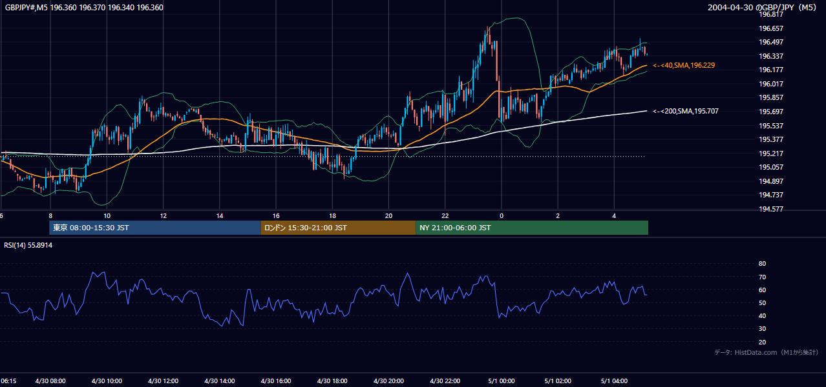
Task: Click hour tick 10 under the price chart
Action: pyautogui.click(x=107, y=216)
